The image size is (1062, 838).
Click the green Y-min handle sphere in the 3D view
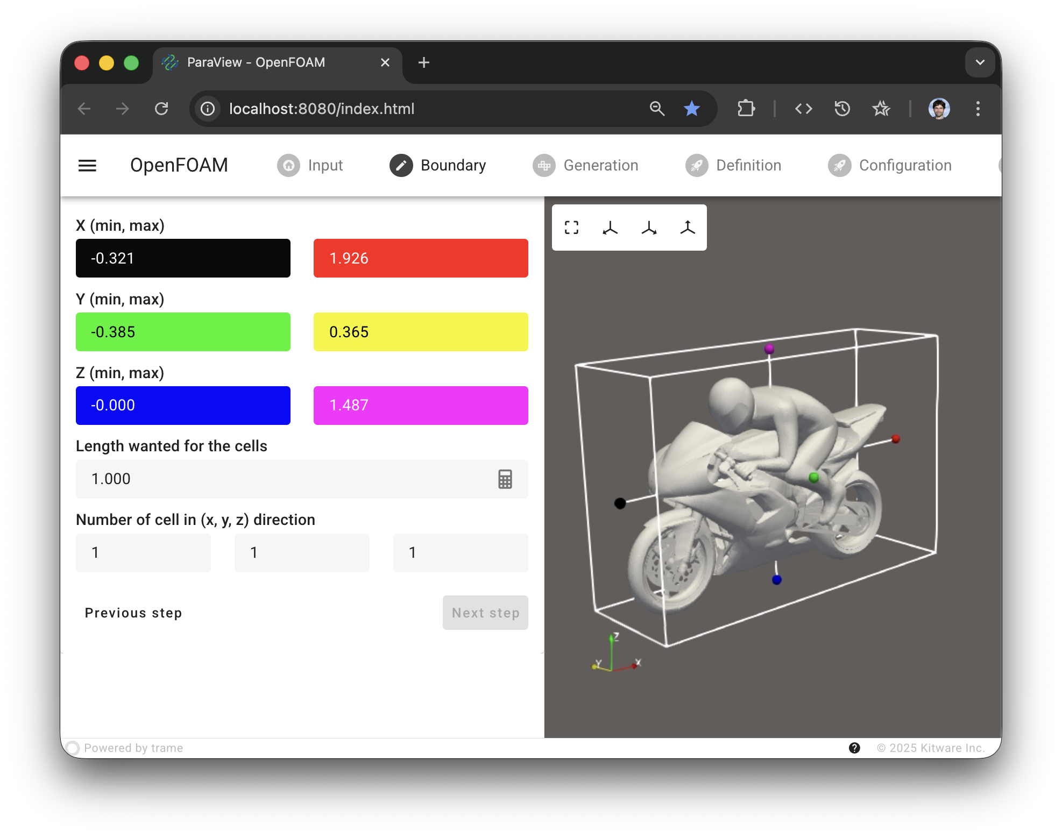[x=813, y=477]
